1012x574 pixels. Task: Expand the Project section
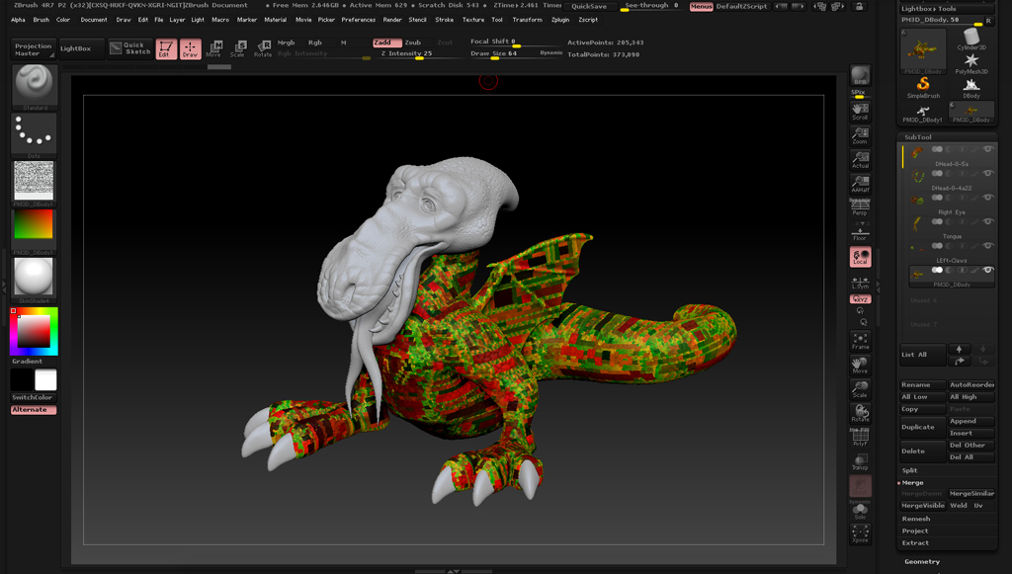click(x=915, y=531)
